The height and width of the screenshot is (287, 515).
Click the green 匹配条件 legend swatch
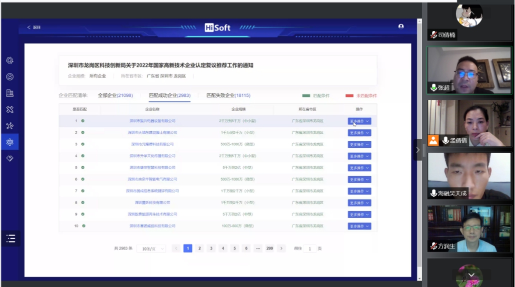tap(306, 95)
